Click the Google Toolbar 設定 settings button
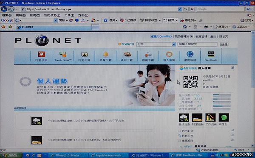Viewport: 255px width, 158px height. pyautogui.click(x=246, y=20)
